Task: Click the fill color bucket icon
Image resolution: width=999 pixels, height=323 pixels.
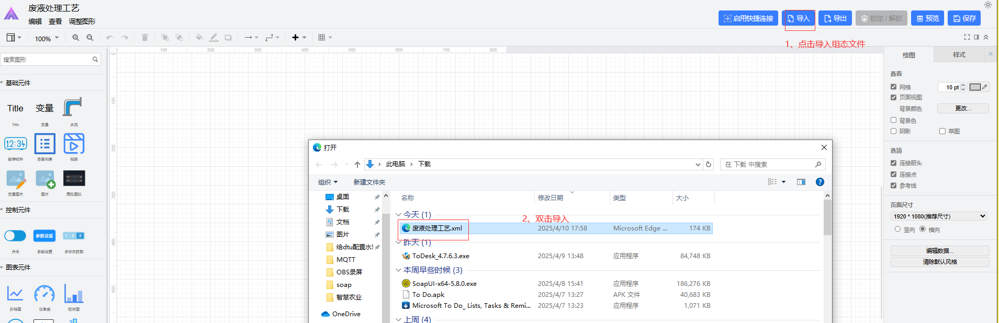Action: pyautogui.click(x=199, y=38)
